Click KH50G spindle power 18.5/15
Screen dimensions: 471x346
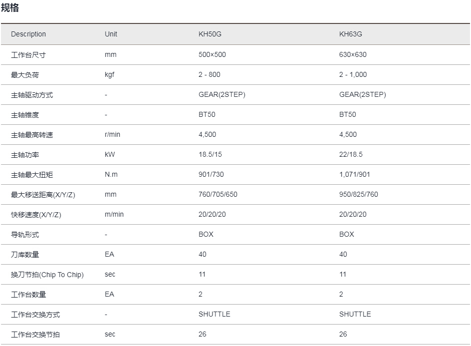click(210, 154)
